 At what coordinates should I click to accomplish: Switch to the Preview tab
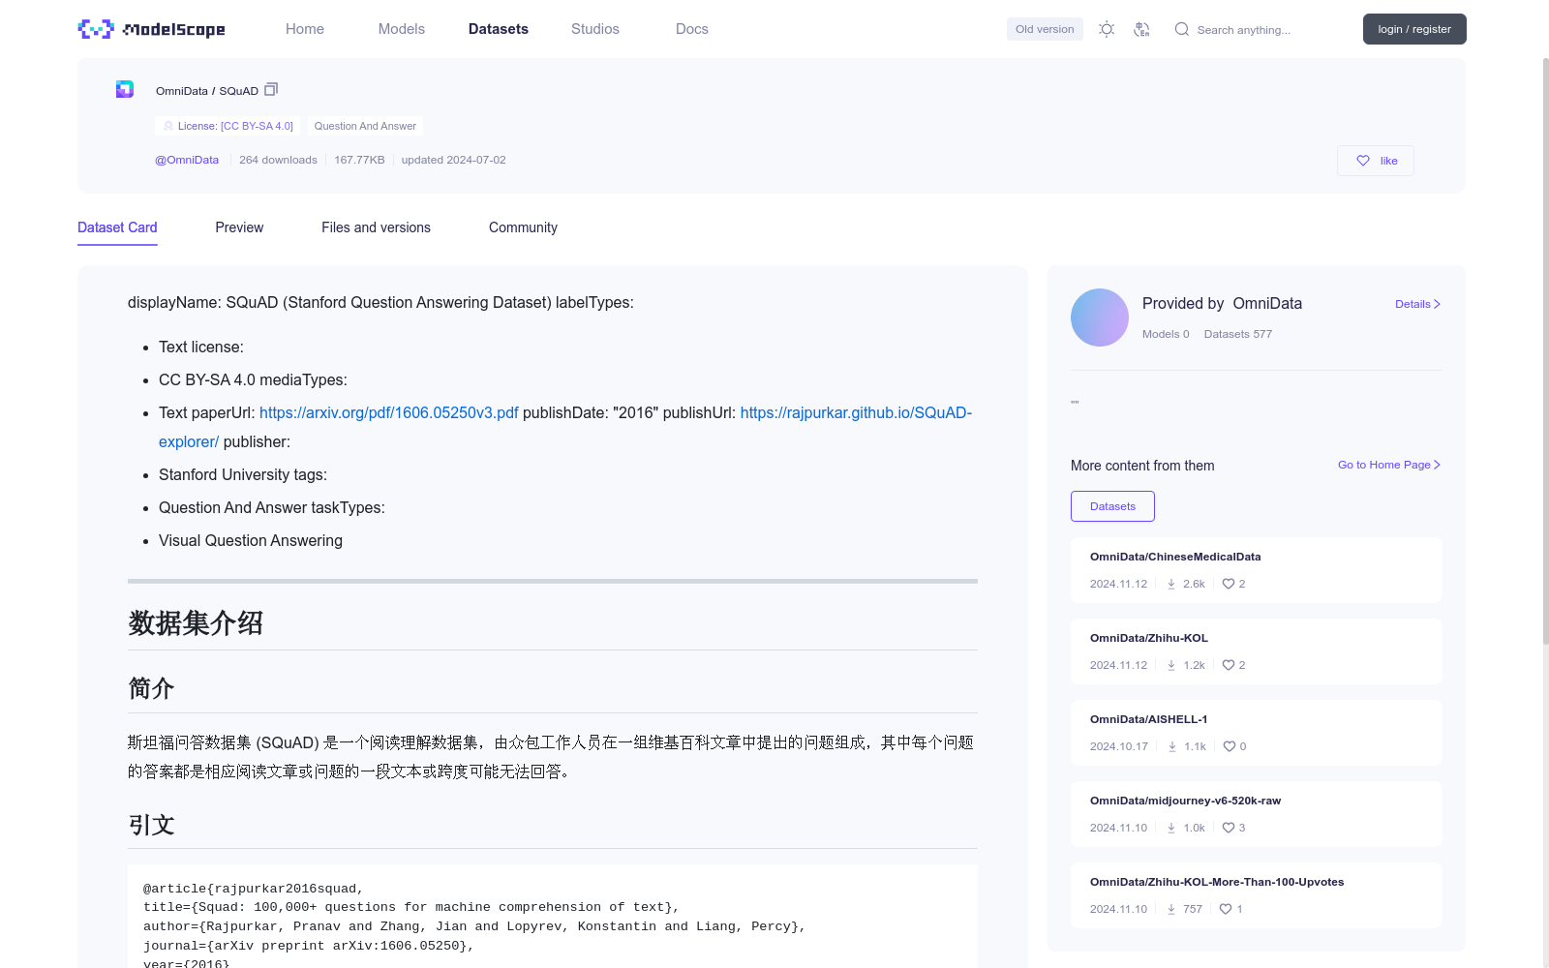coord(239,227)
